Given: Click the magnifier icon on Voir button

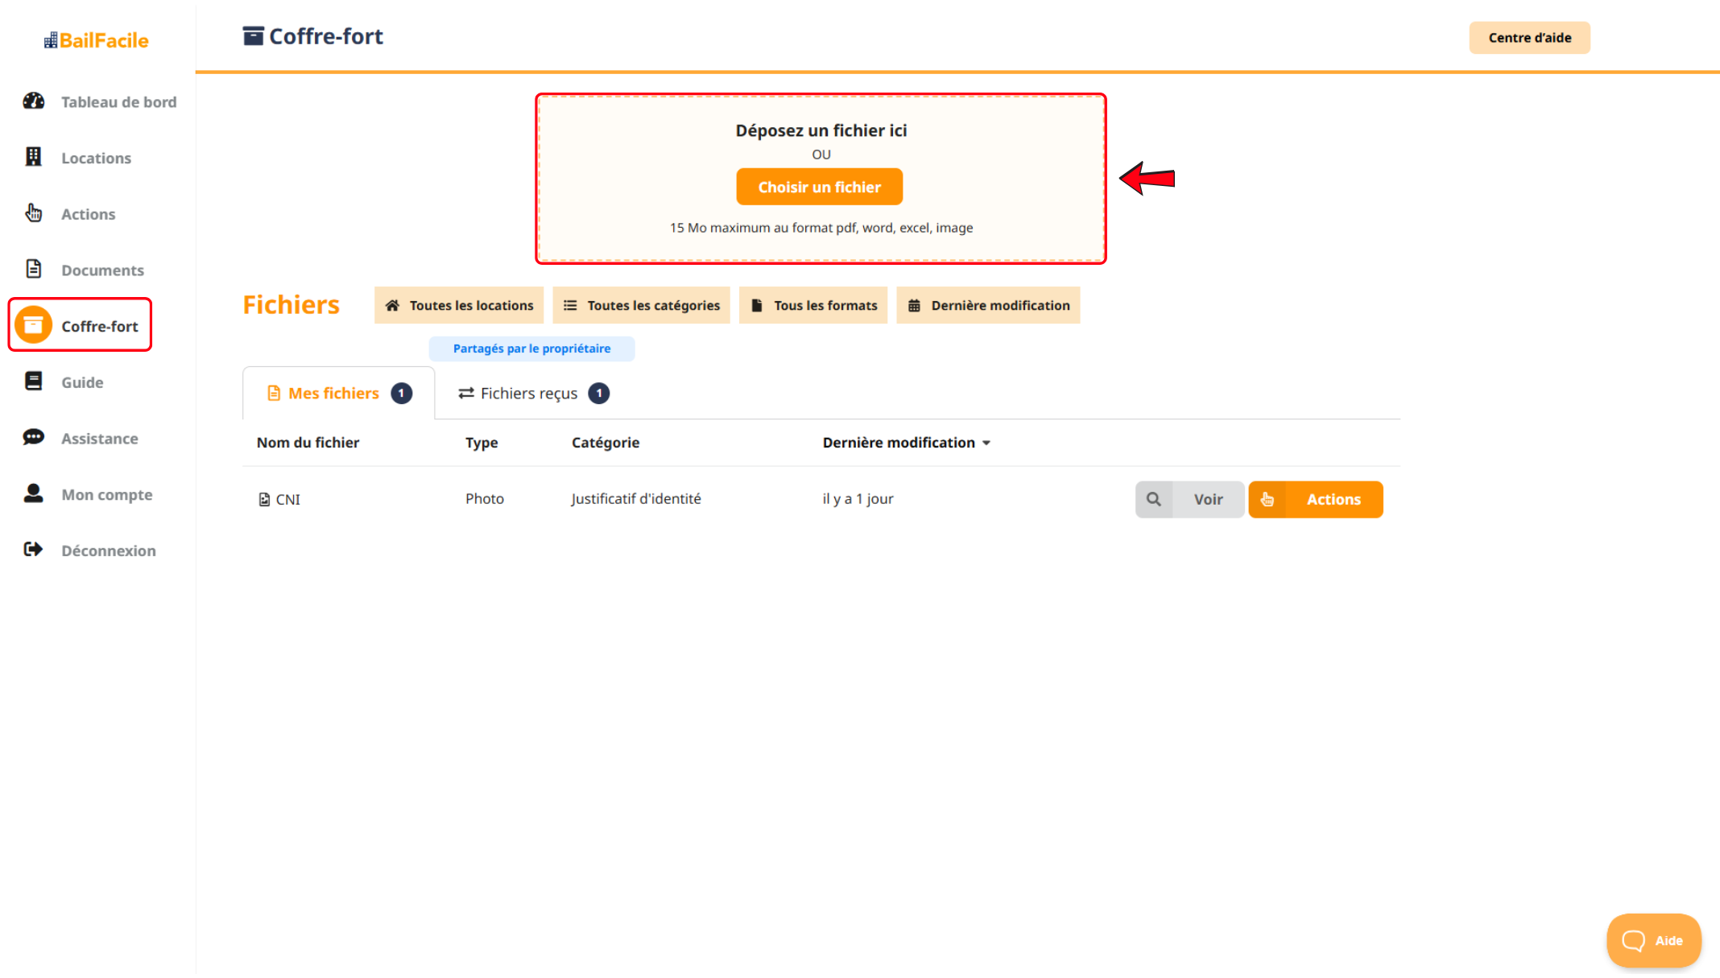Looking at the screenshot, I should [x=1154, y=499].
